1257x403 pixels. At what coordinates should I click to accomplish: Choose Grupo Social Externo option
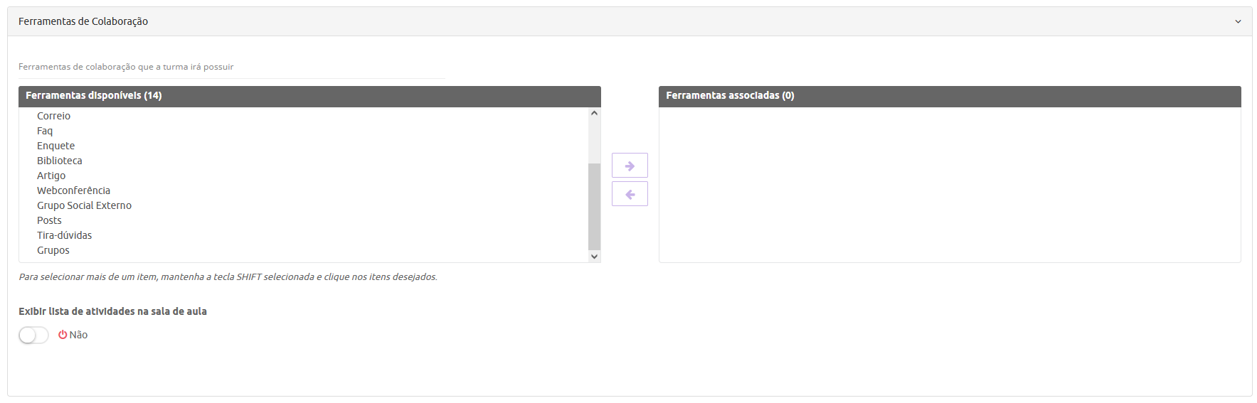[84, 205]
